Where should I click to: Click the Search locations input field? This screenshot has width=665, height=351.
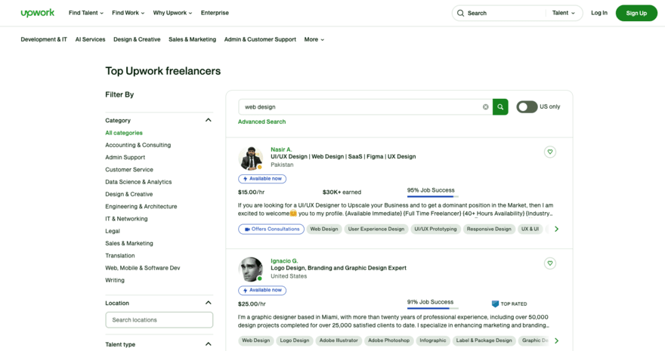[159, 320]
